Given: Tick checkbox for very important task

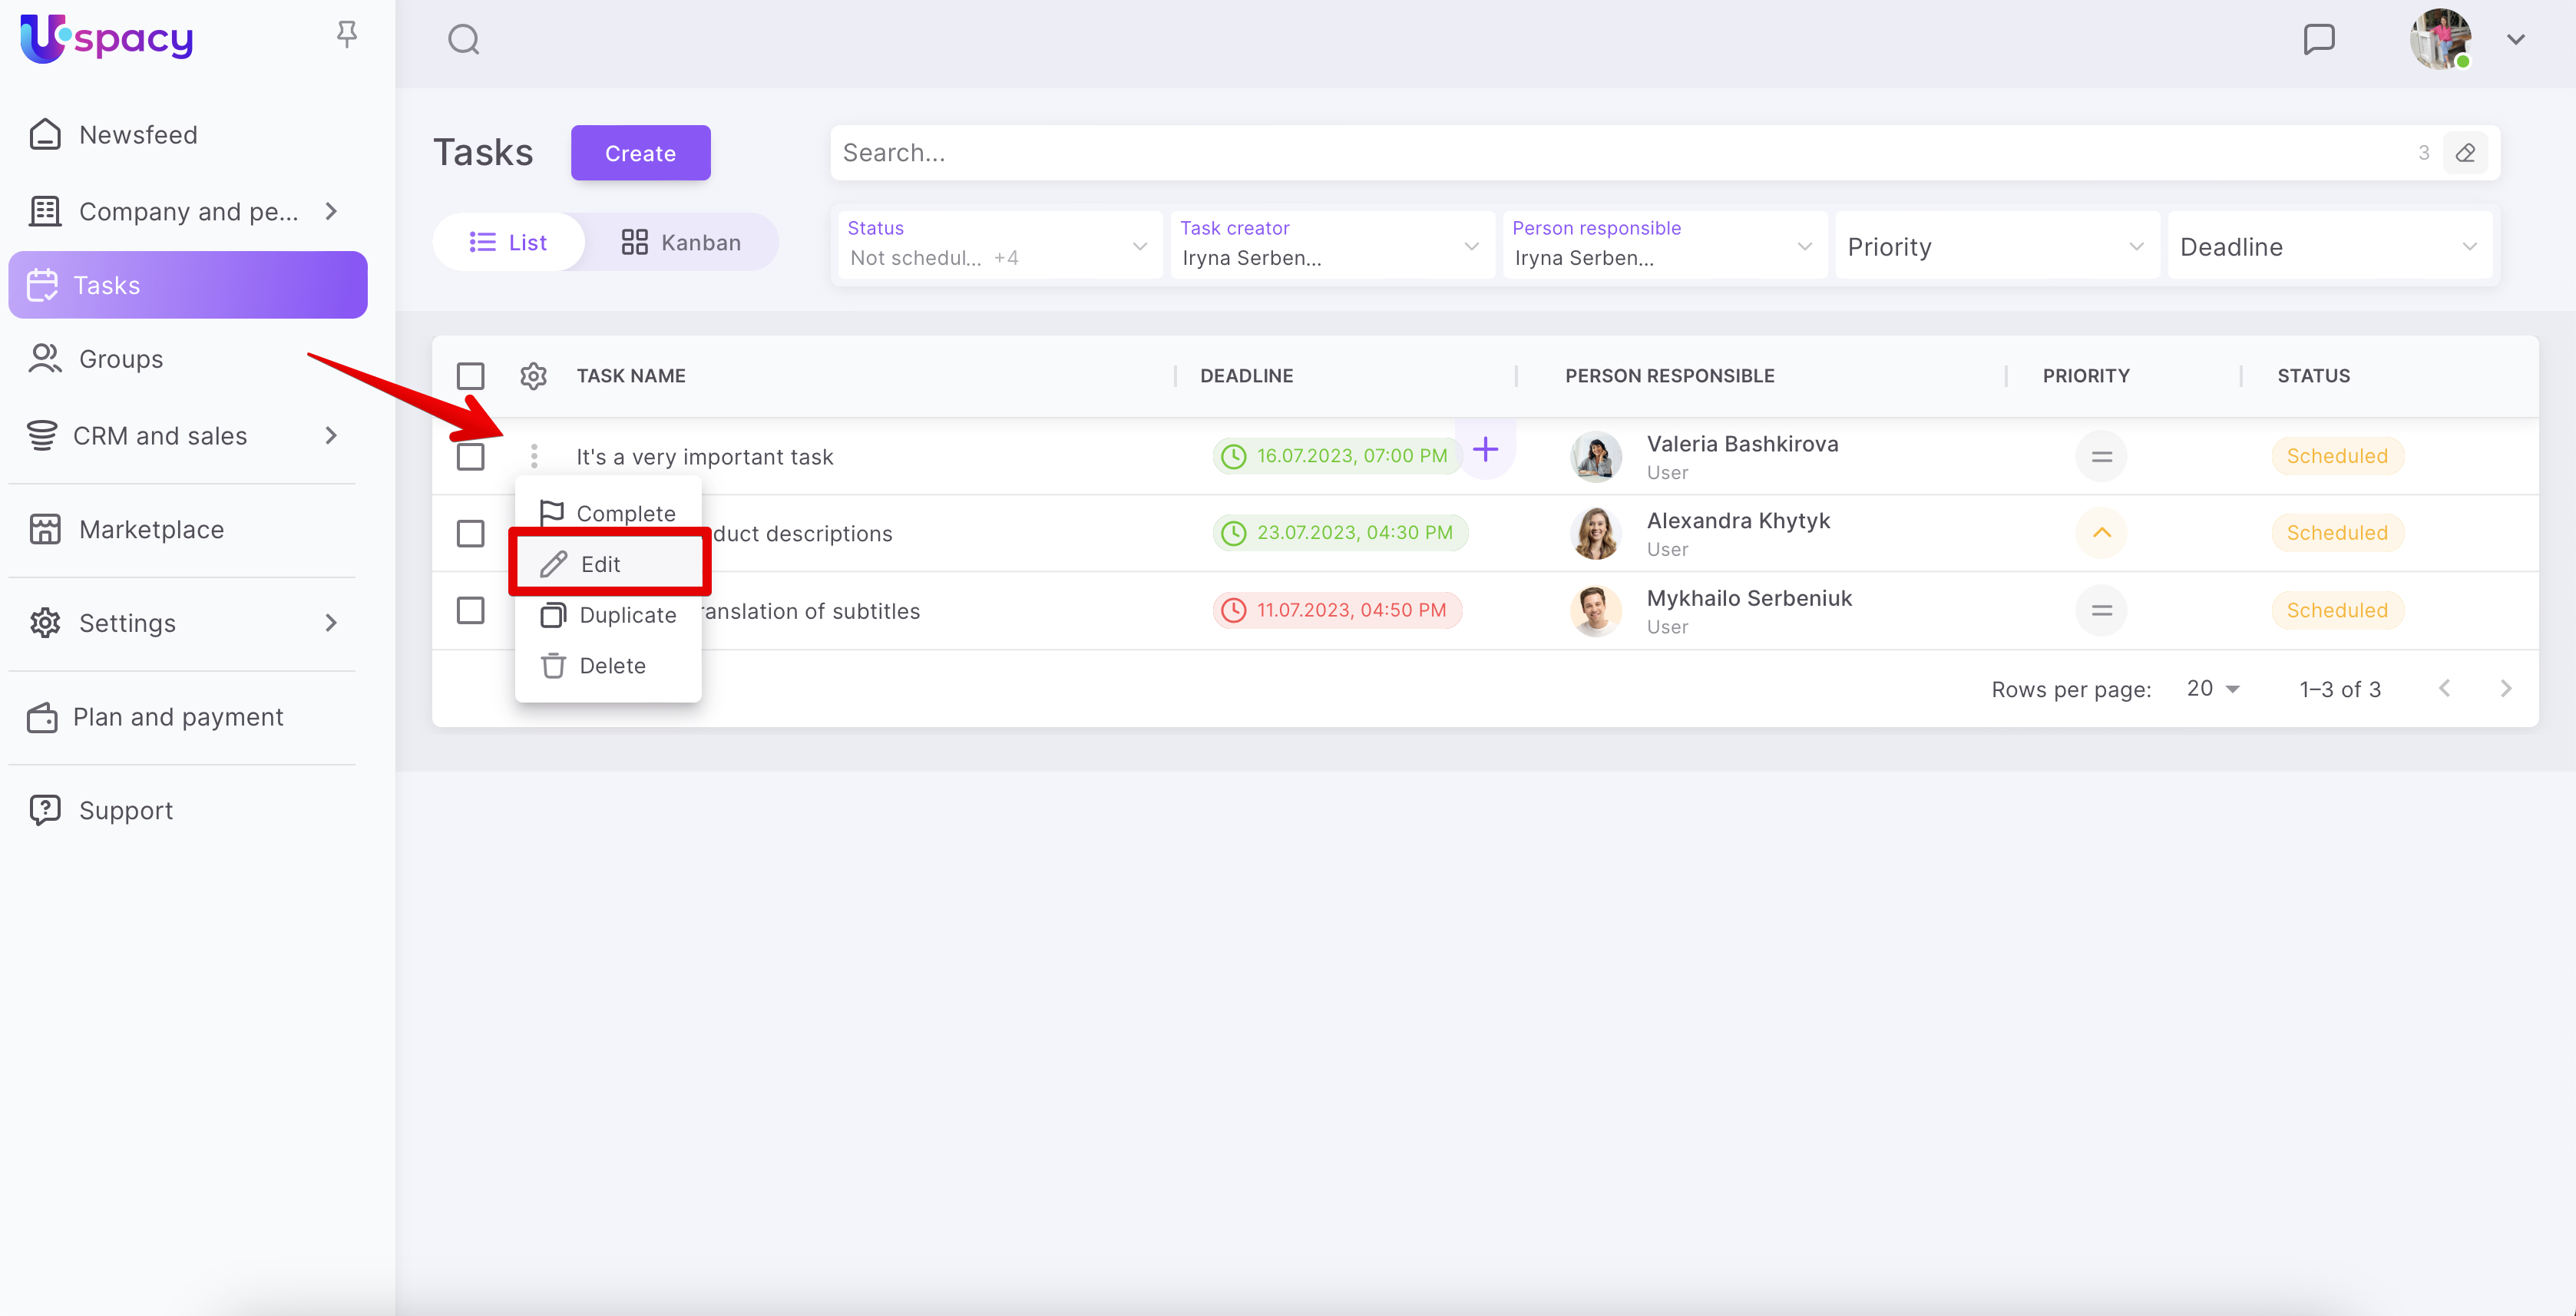Looking at the screenshot, I should pos(470,456).
